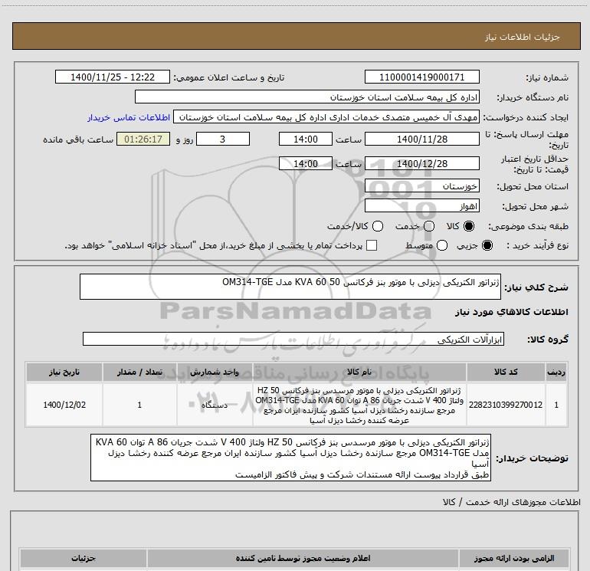590x571 pixels.
Task: Click the واحد شمارش column header
Action: pos(215,372)
